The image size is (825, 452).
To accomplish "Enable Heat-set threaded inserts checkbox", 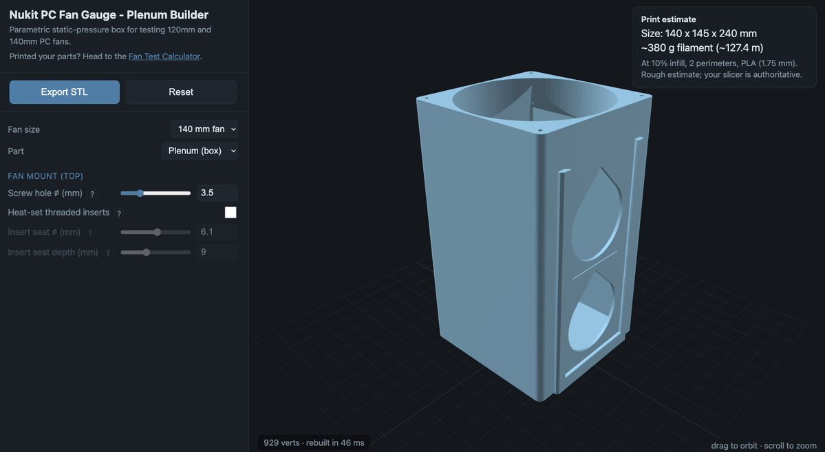I will (x=231, y=212).
